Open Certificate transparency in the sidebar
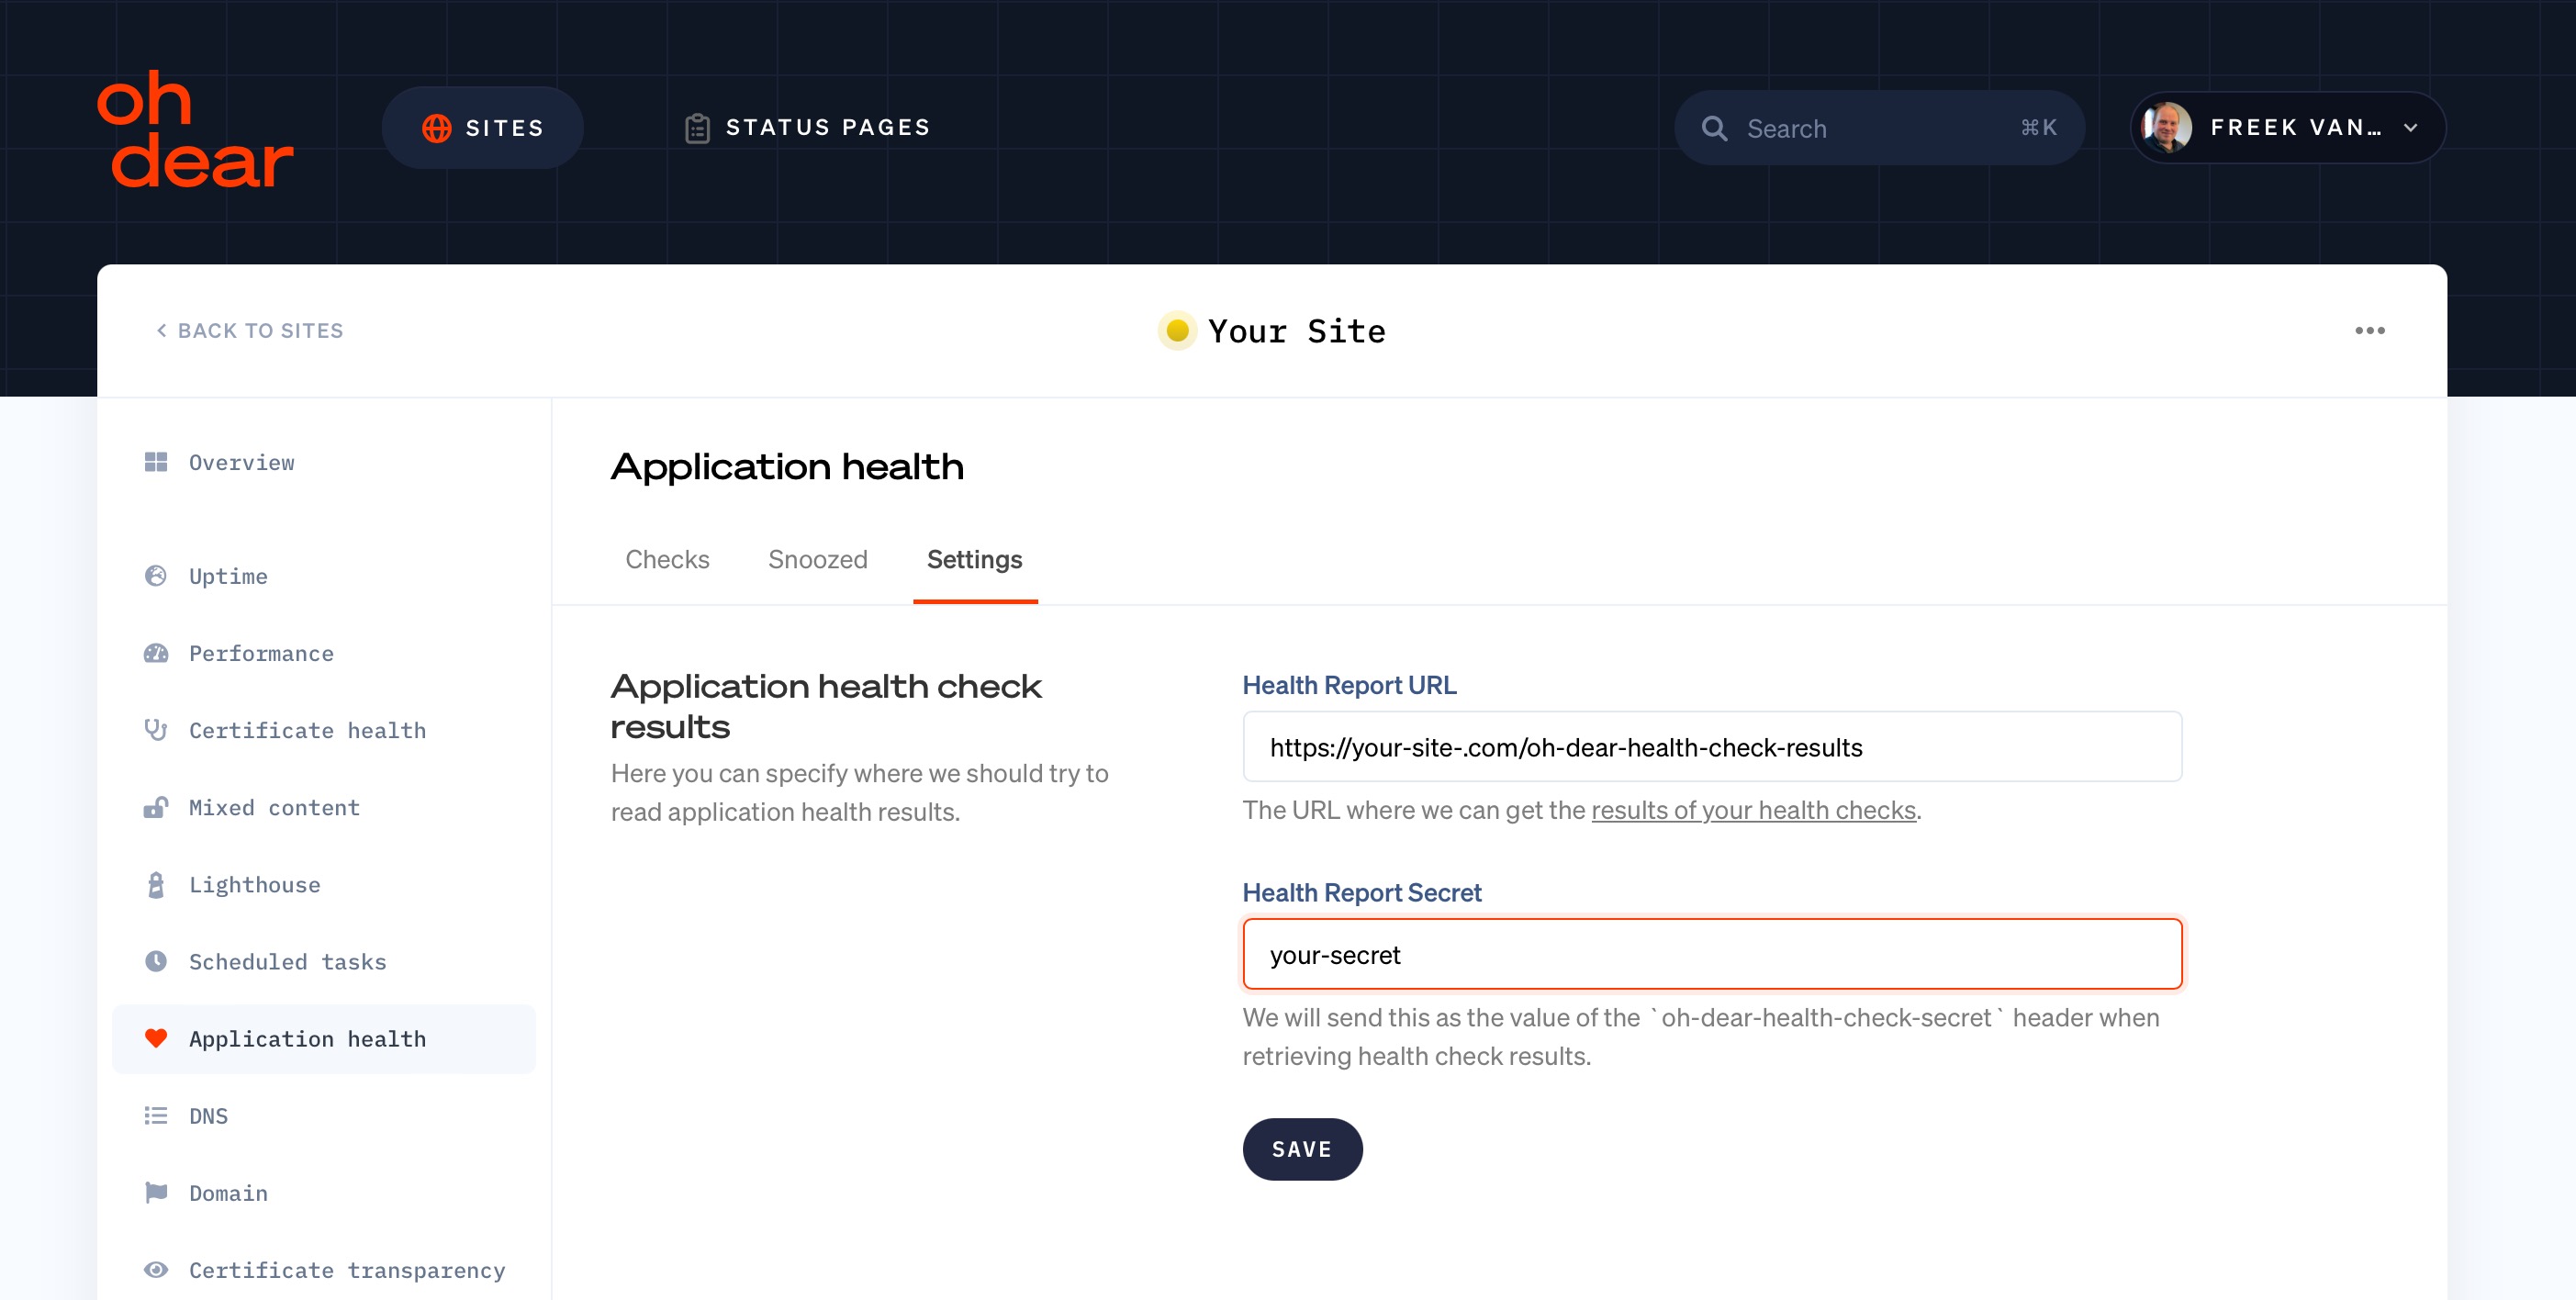This screenshot has width=2576, height=1300. (324, 1270)
